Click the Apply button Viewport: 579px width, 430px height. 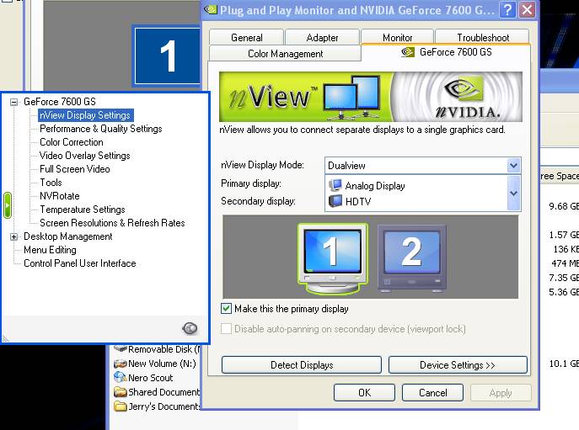tap(501, 392)
